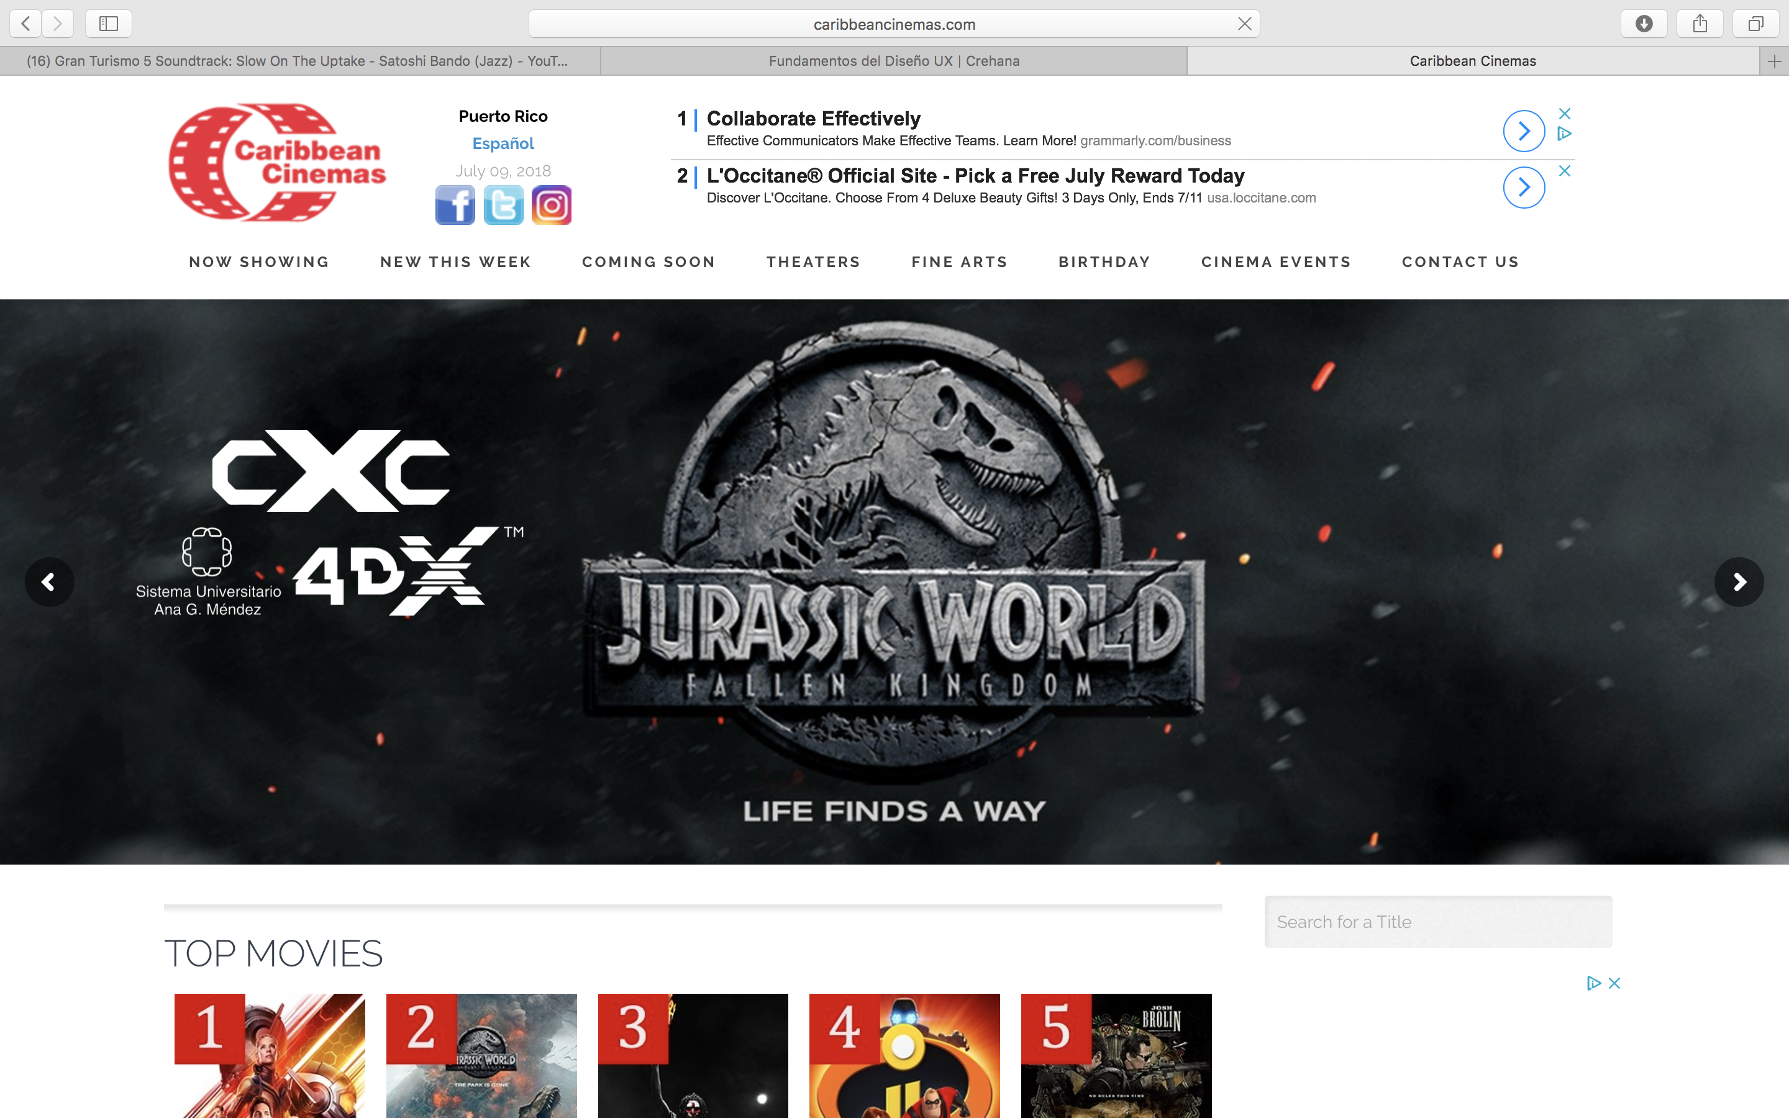1789x1118 pixels.
Task: Click the Puerto Rico region label
Action: pos(503,116)
